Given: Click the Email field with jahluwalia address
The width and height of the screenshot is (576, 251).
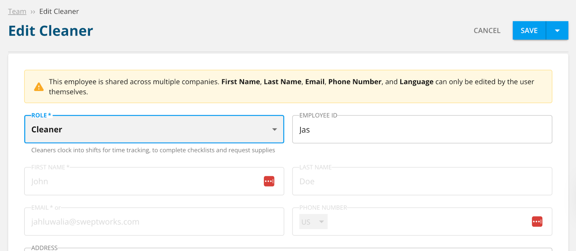Looking at the screenshot, I should 154,222.
